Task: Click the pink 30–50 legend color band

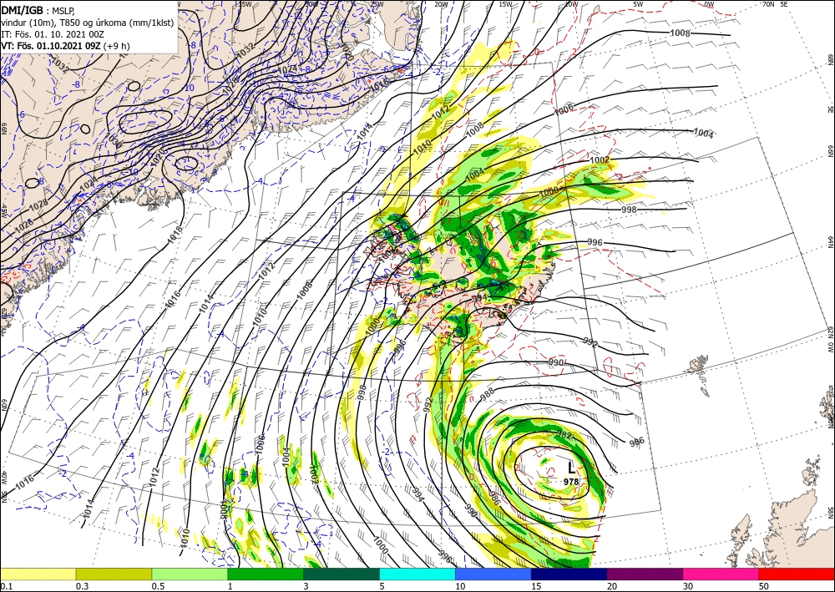Action: (721, 574)
